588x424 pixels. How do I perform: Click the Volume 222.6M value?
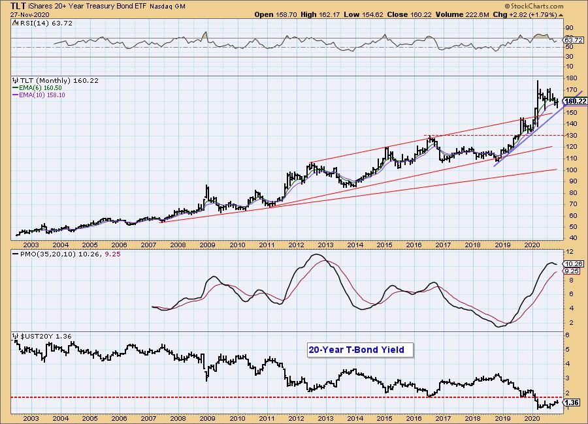tap(462, 14)
